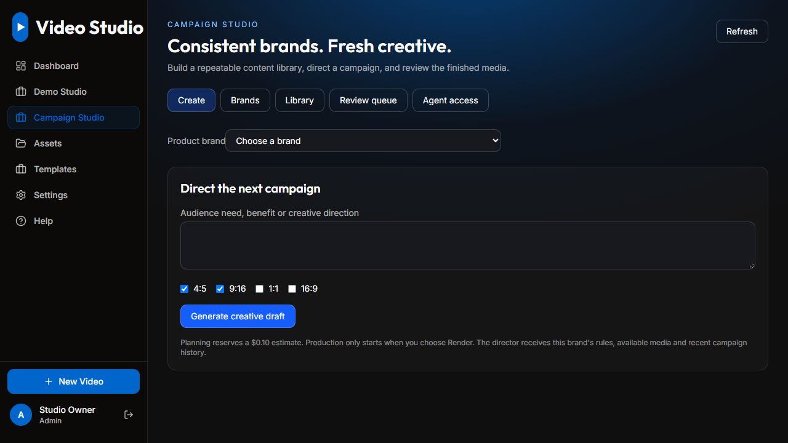The height and width of the screenshot is (443, 788).
Task: Click the Templates briefcase icon
Action: (21, 169)
